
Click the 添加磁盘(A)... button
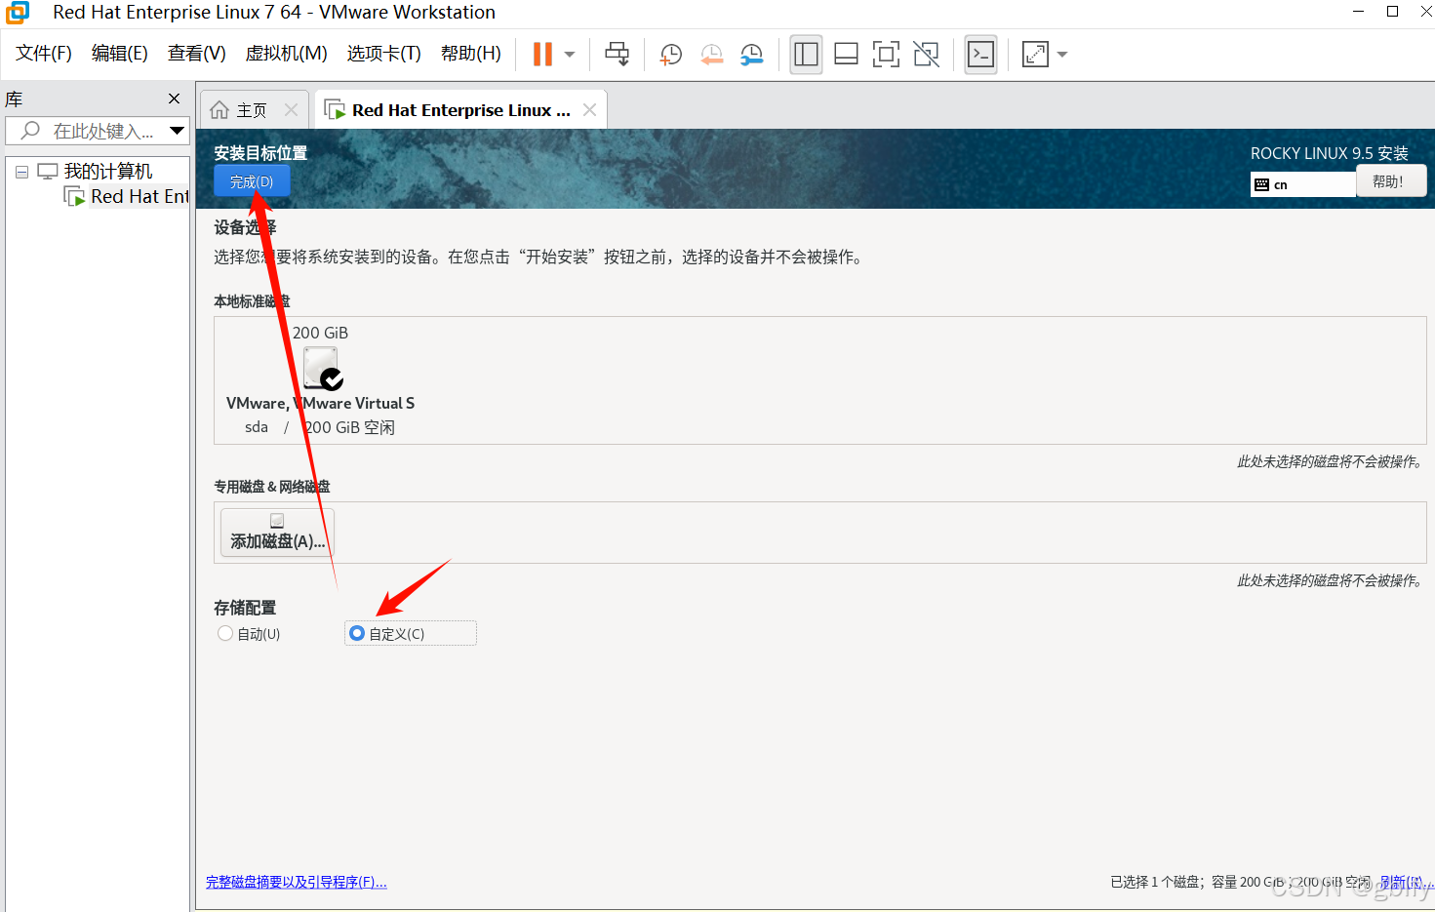pos(278,533)
